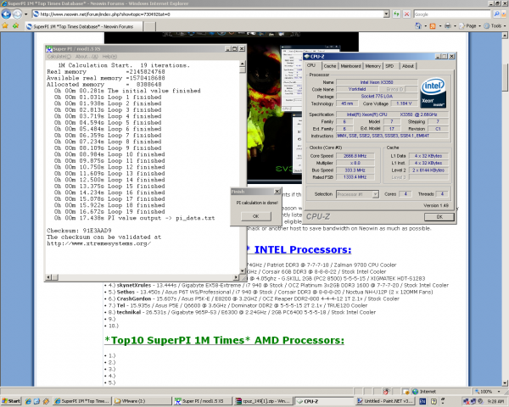The height and width of the screenshot is (407, 509).
Task: Open About menu in Super PI window
Action: coord(87,57)
